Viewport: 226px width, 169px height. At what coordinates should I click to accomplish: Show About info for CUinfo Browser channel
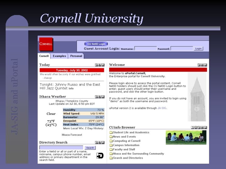[196, 127]
